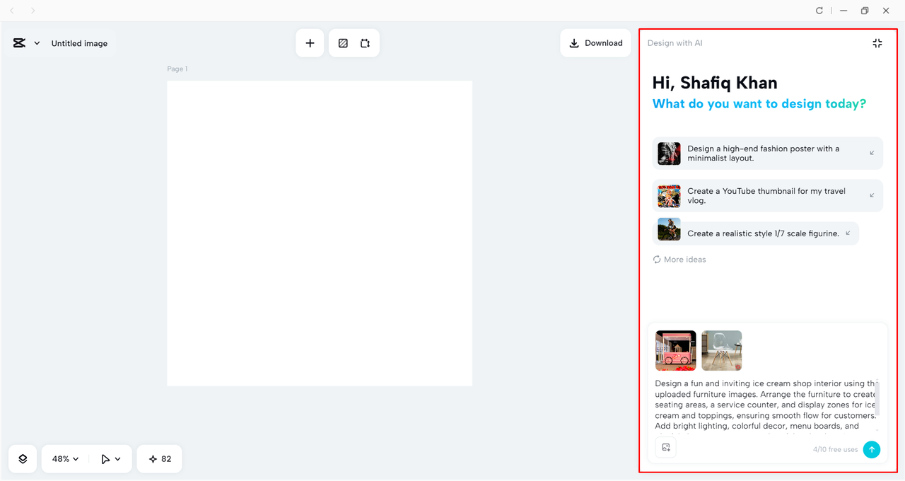The width and height of the screenshot is (905, 481).
Task: Select the 1/7 scale figurine suggestion
Action: (755, 233)
